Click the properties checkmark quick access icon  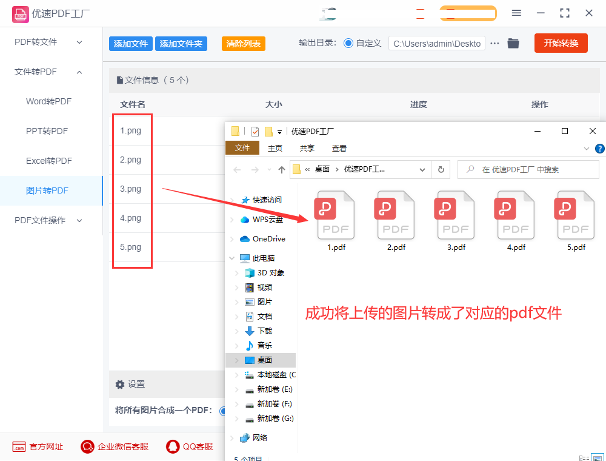click(x=255, y=132)
